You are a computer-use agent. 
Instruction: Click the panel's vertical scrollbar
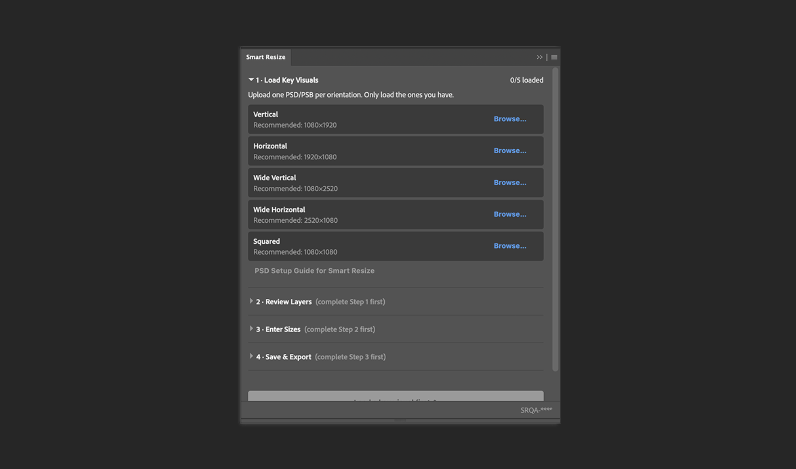(x=555, y=219)
